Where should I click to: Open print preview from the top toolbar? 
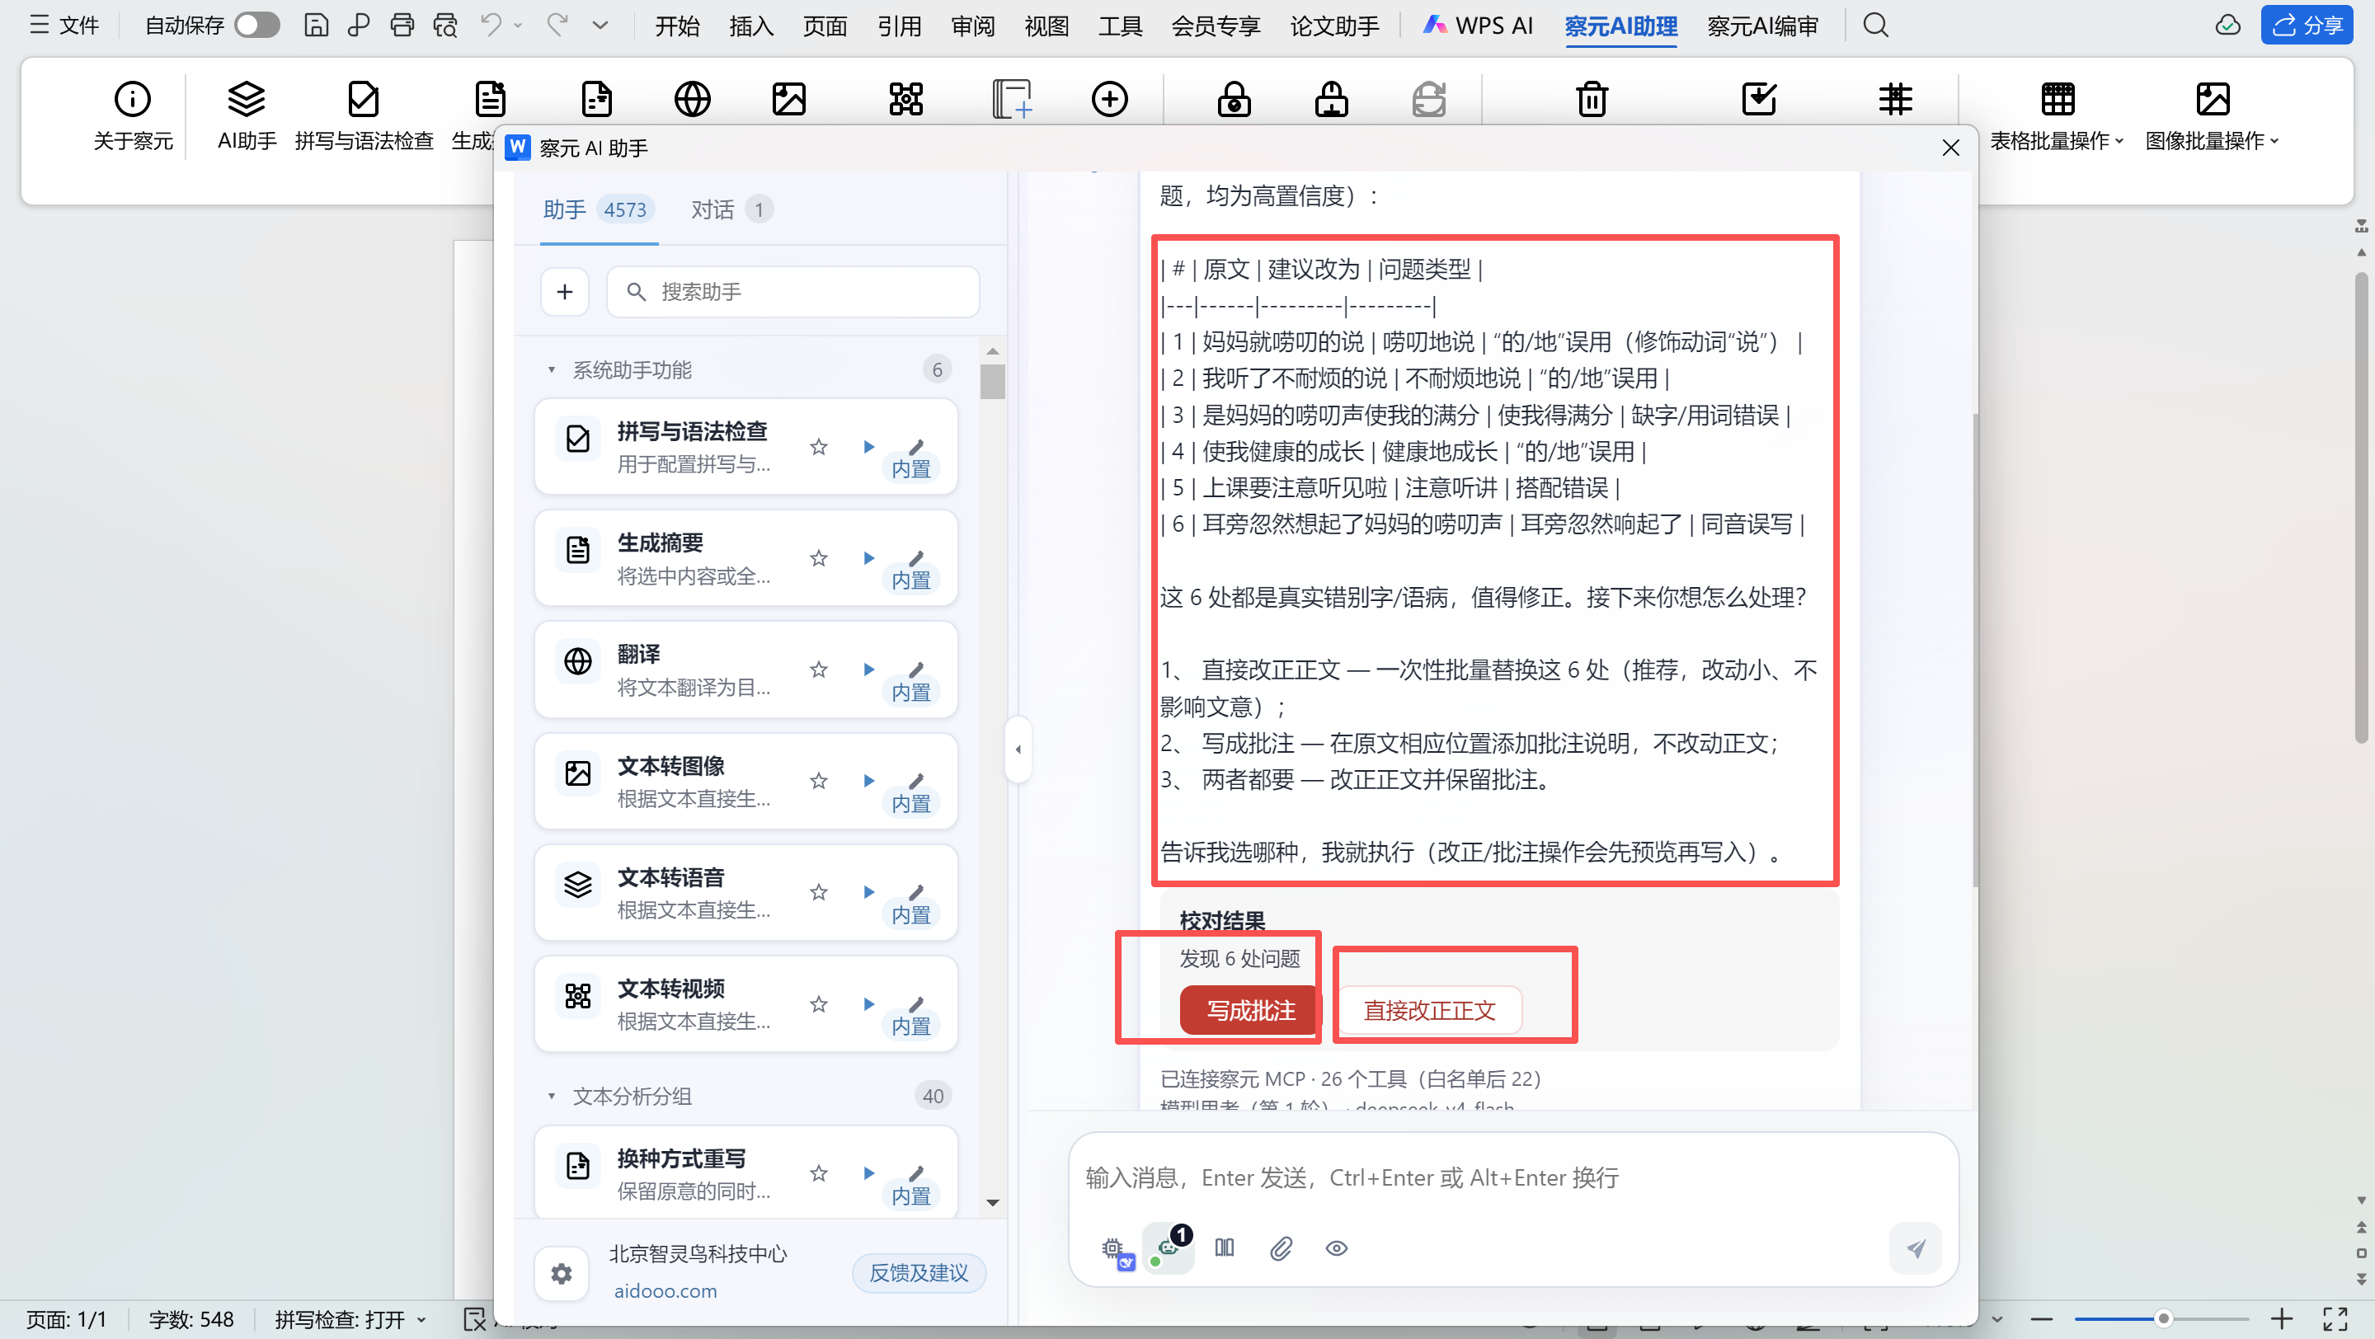pos(445,25)
